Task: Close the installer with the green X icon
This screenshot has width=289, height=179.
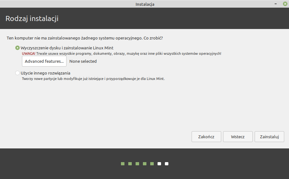Action: pos(285,4)
